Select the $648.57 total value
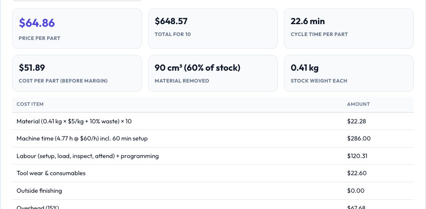 pos(171,21)
